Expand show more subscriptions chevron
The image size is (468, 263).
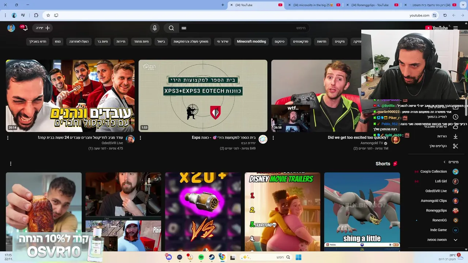tap(455, 240)
